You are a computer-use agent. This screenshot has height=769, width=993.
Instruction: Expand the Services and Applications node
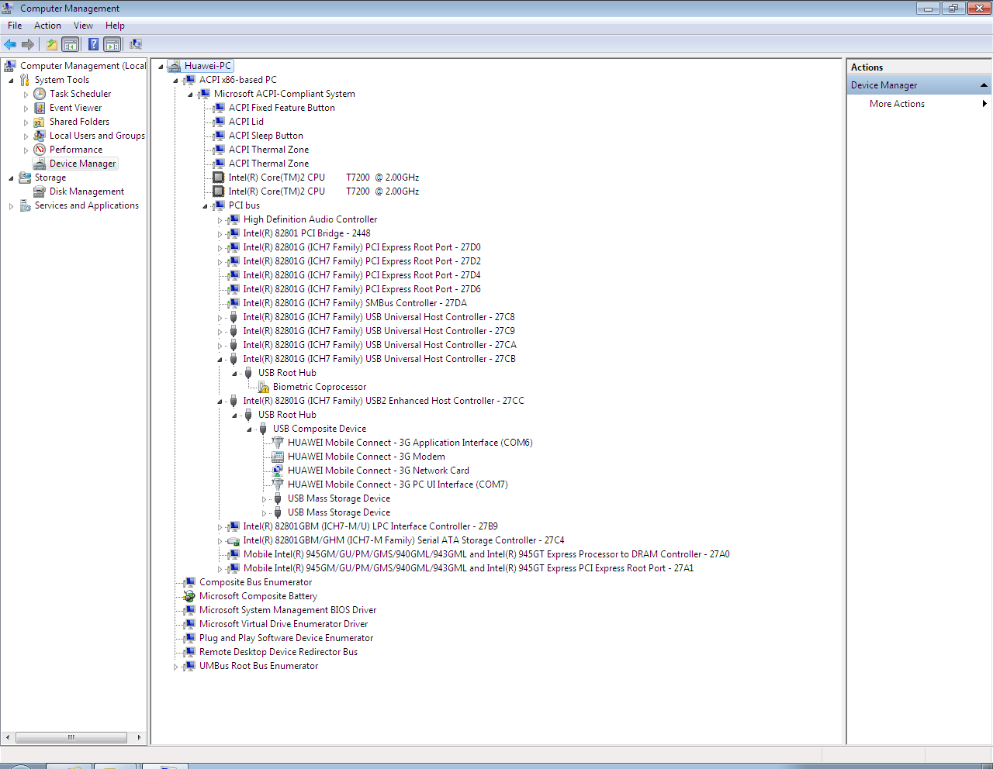point(11,206)
